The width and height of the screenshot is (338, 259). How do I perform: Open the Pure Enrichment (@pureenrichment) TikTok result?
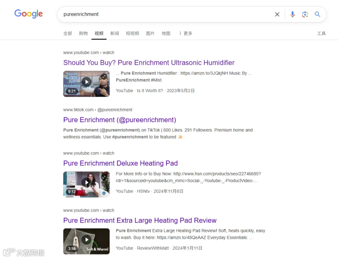click(120, 120)
